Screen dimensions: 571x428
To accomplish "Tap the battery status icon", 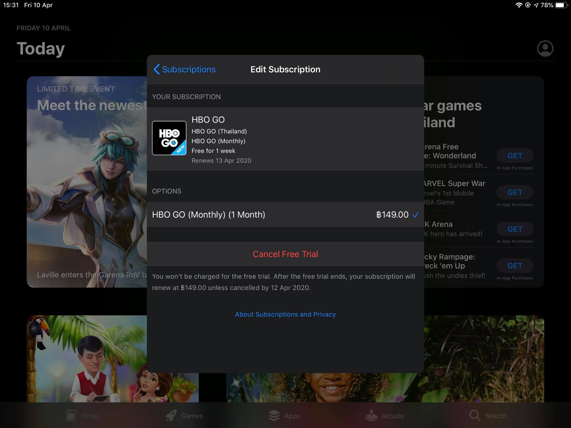I will pyautogui.click(x=561, y=5).
